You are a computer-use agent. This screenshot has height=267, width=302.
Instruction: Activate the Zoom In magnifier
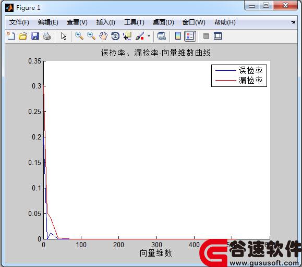click(x=79, y=36)
